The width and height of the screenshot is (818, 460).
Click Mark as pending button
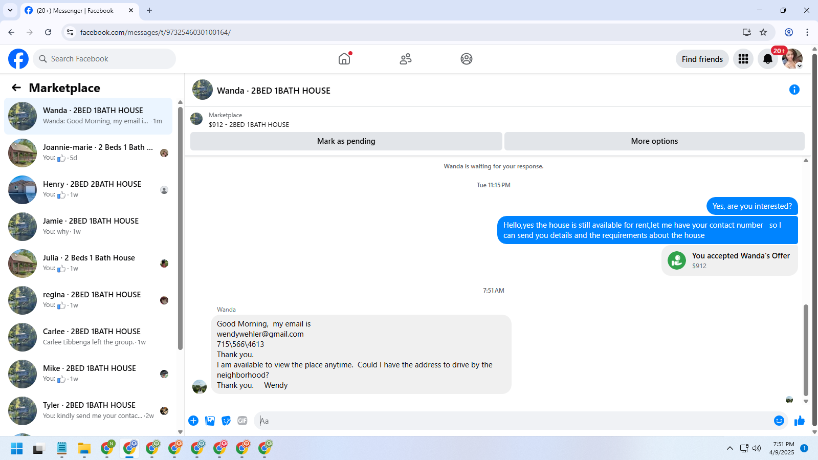pos(346,141)
